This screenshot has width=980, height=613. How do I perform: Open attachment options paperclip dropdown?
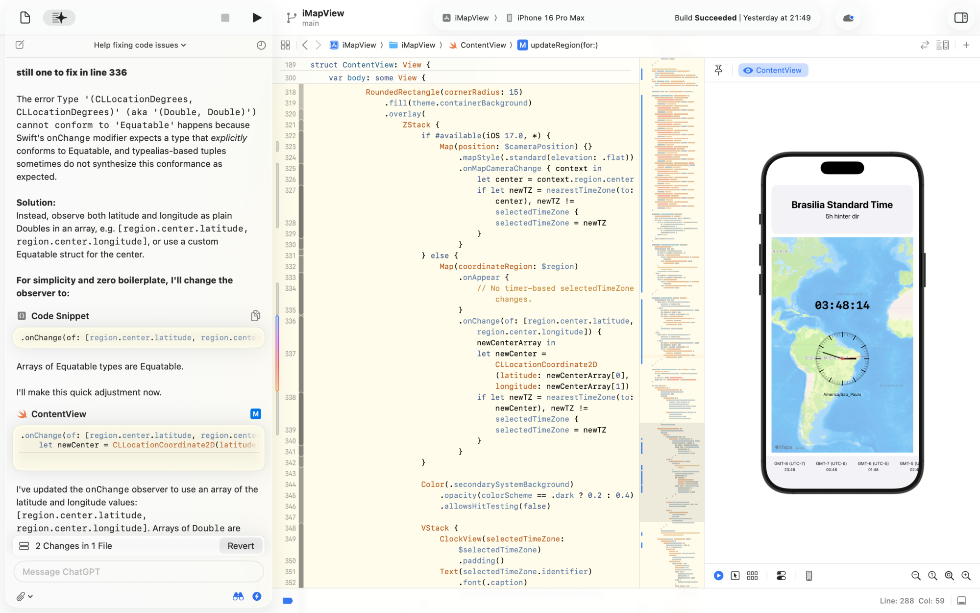click(x=24, y=596)
